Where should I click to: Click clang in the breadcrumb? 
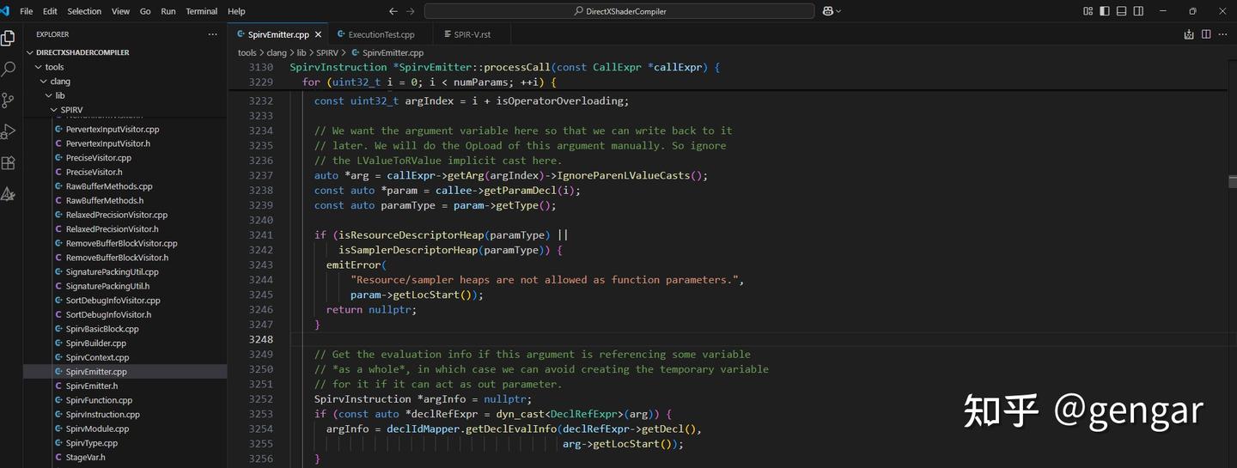[276, 52]
